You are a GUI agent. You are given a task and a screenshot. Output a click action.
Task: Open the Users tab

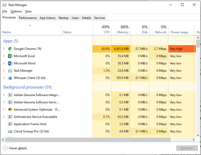pyautogui.click(x=75, y=18)
